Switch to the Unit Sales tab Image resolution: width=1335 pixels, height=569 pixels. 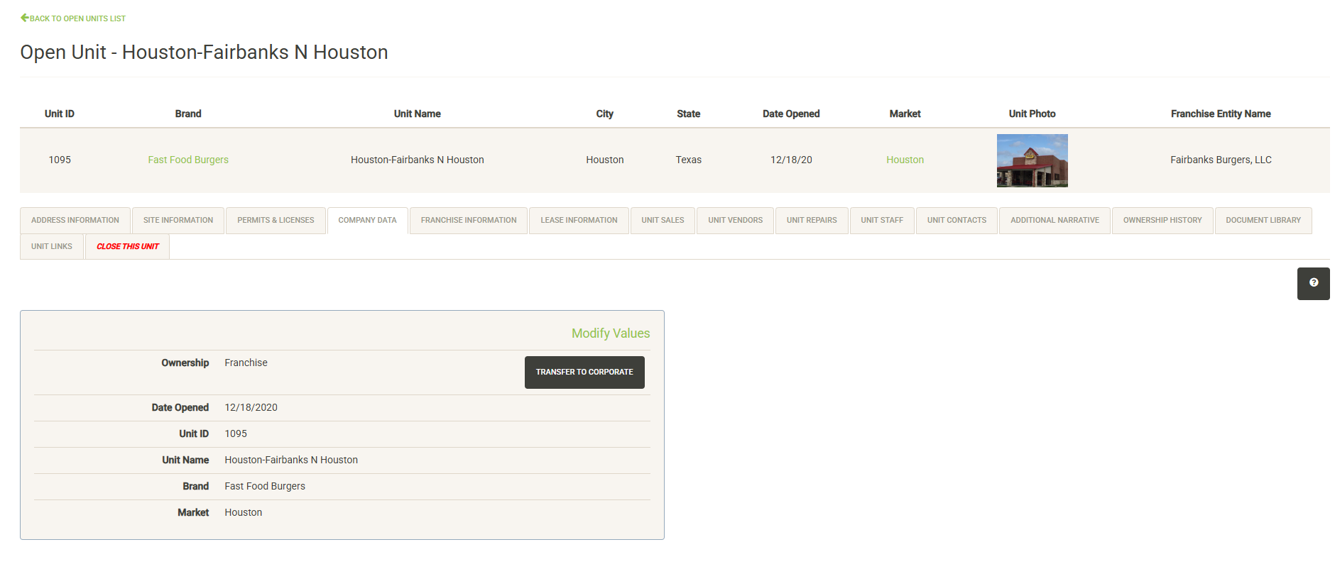(x=663, y=221)
